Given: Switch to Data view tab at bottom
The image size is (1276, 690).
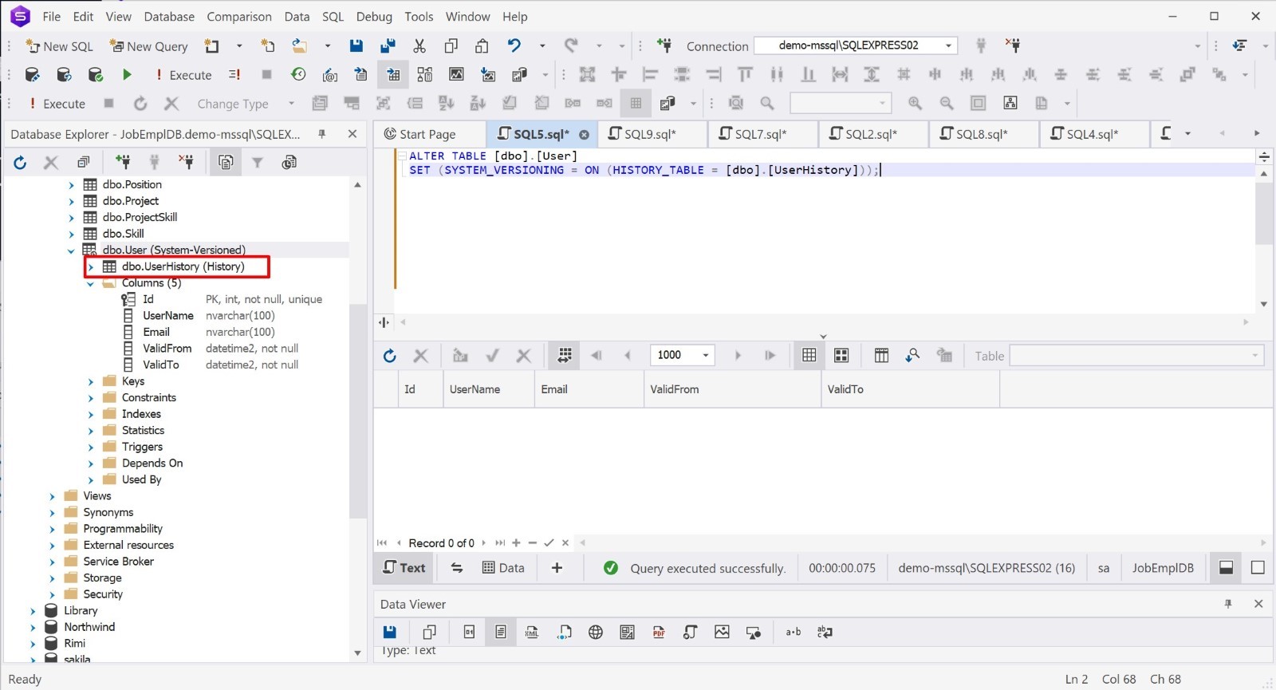Looking at the screenshot, I should click(503, 568).
